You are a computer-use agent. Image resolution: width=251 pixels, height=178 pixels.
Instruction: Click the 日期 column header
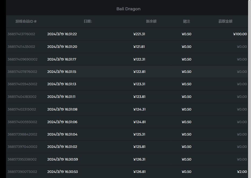pos(88,21)
